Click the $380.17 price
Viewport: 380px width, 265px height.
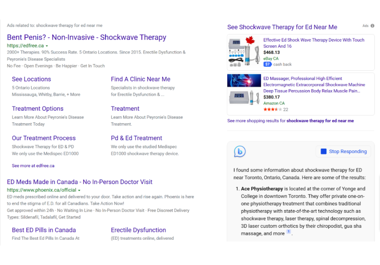[x=271, y=97]
